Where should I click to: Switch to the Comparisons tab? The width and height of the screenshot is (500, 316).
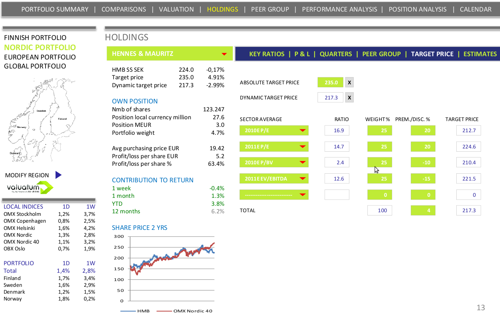[x=124, y=9]
